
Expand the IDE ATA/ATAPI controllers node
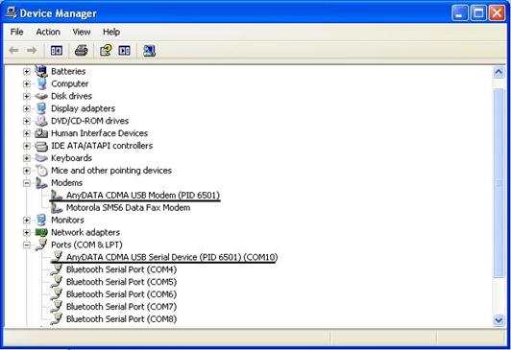tap(27, 146)
